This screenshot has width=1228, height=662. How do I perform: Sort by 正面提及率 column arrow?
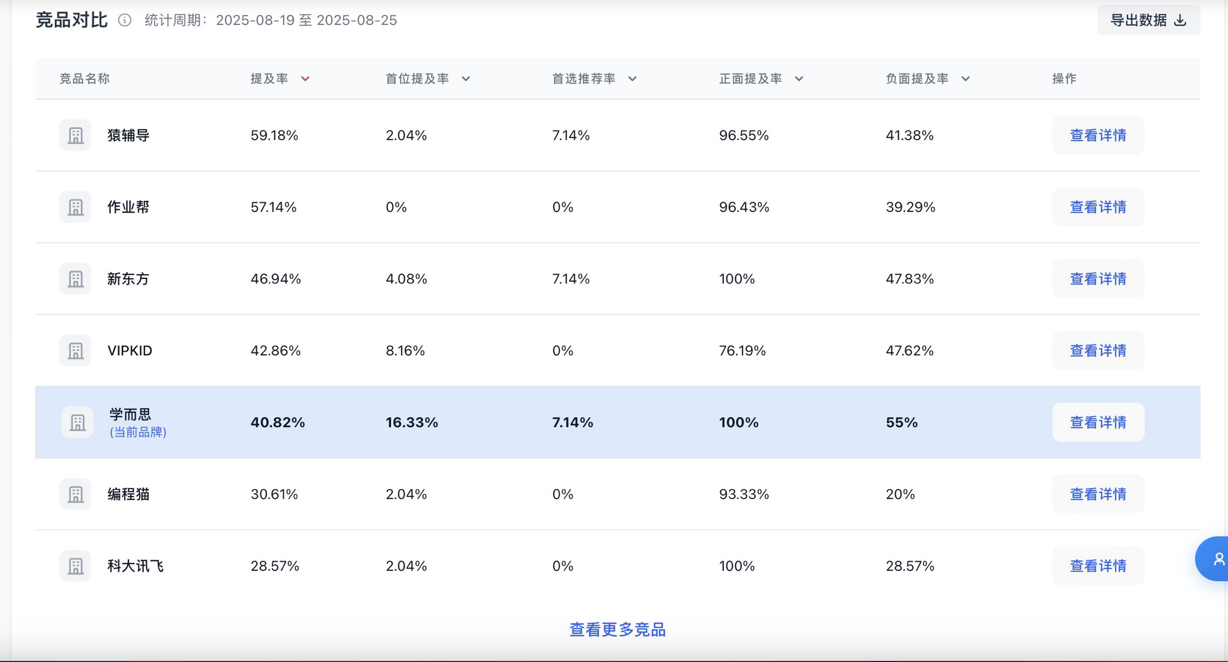coord(799,79)
